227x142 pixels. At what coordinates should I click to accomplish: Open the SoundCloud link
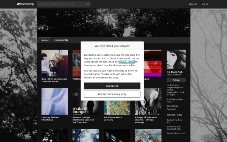tap(172, 106)
